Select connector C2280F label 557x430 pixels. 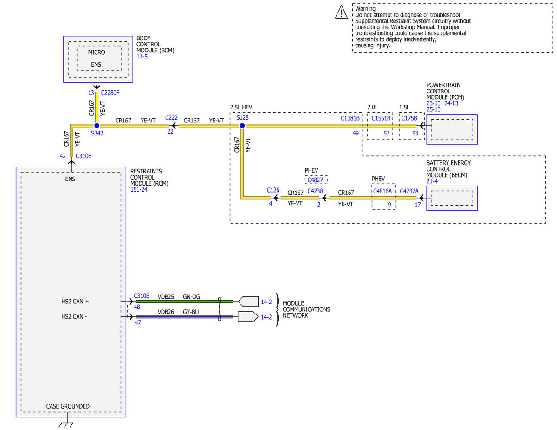[x=110, y=93]
